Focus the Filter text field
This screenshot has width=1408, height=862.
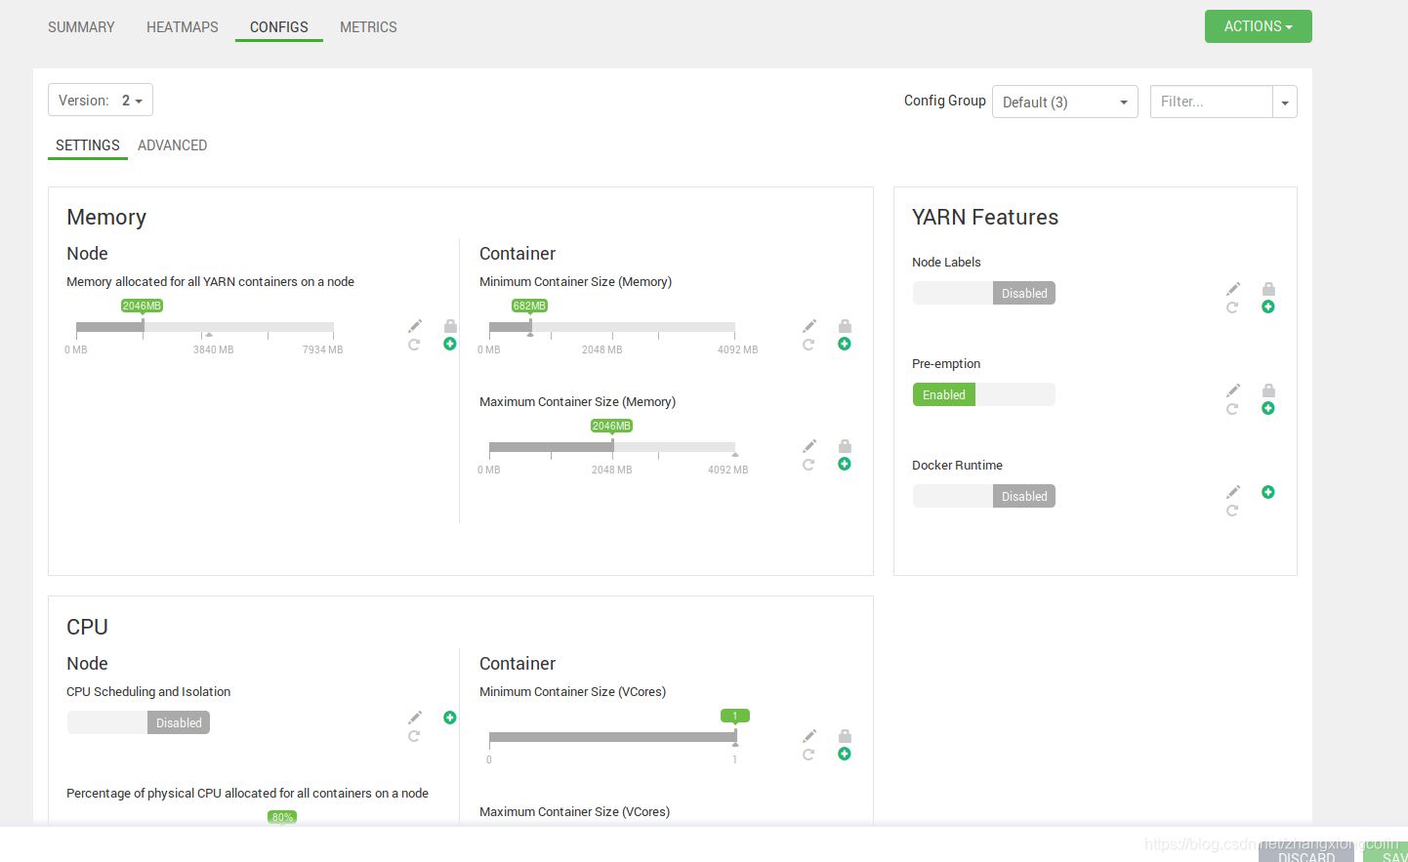pos(1212,102)
